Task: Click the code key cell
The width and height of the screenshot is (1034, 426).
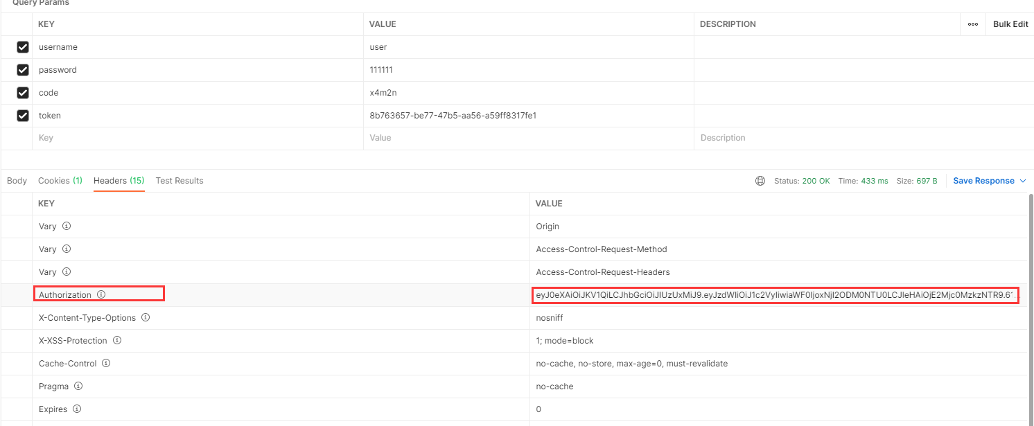Action: 198,93
